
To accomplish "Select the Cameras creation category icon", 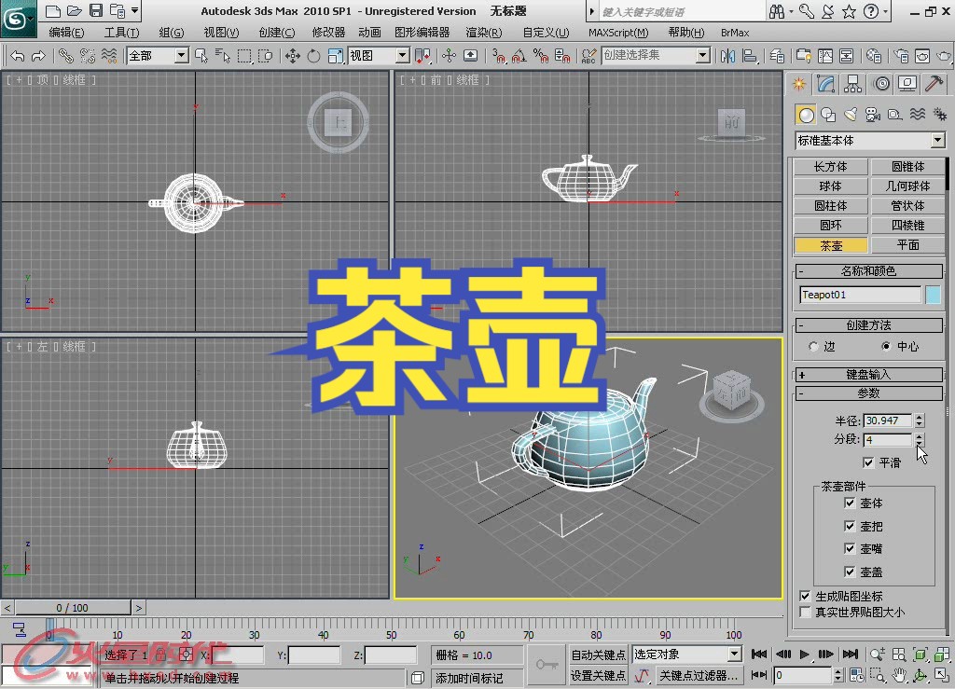I will click(874, 114).
